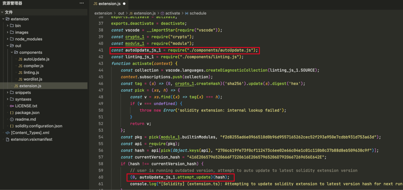This screenshot has height=190, width=403.
Task: Open wordlist.js from the file tree
Action: 33,79
